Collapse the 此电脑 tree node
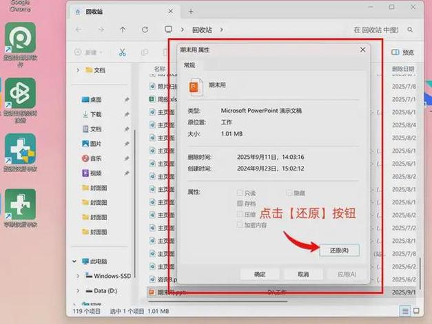Image resolution: width=432 pixels, height=324 pixels. [x=74, y=261]
